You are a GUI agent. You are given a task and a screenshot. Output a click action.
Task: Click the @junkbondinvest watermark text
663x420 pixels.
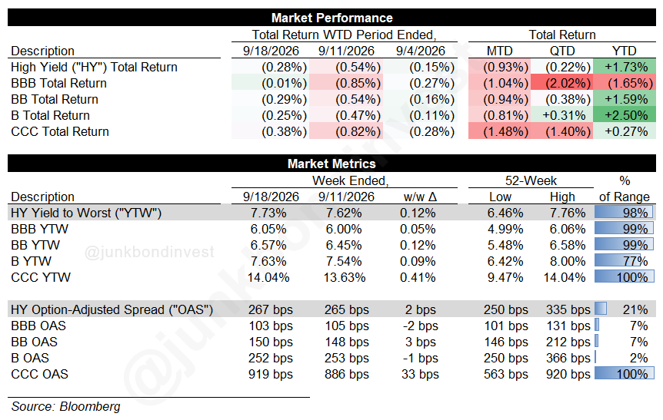pos(149,252)
